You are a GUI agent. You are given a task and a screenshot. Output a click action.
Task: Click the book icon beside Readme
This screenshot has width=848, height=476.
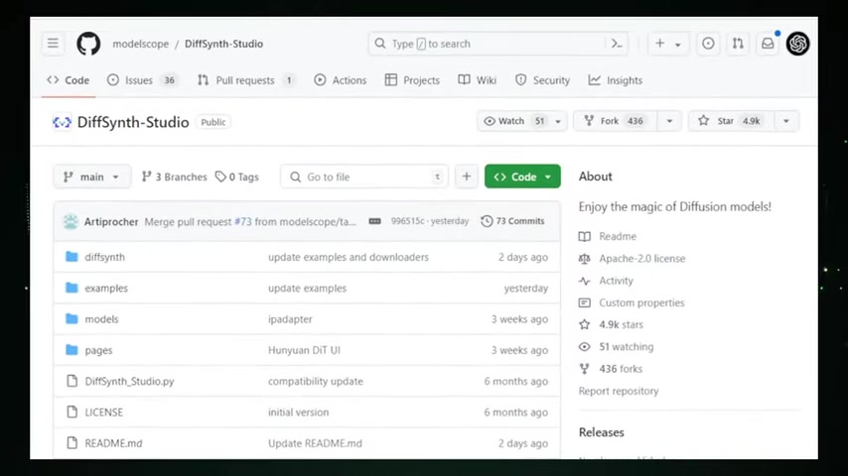coord(585,236)
